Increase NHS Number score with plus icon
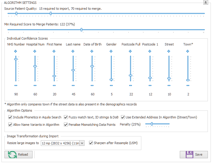212x163 pixels. [16, 51]
